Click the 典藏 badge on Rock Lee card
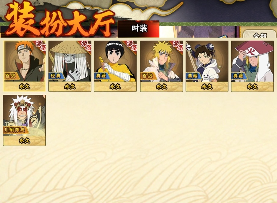Image resolution: width=277 pixels, height=203 pixels. pos(101,76)
